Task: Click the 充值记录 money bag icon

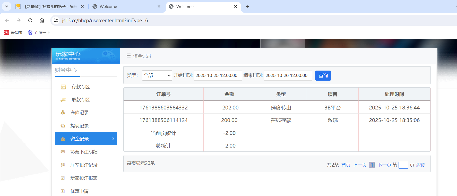Action: tap(63, 113)
